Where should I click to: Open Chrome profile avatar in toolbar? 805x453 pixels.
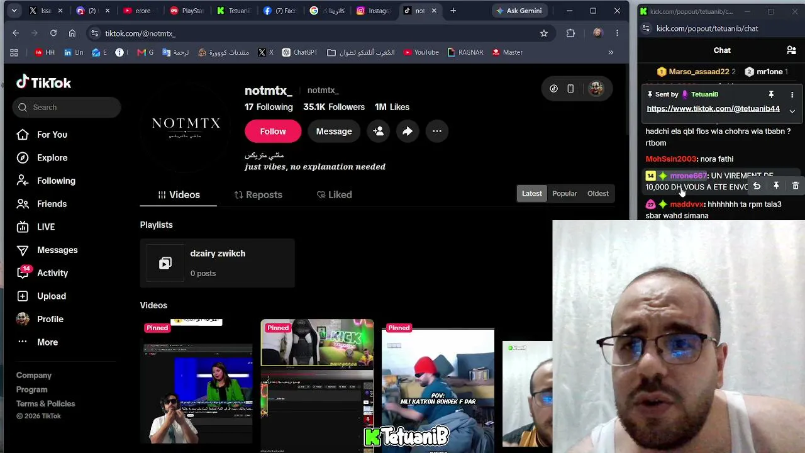click(597, 33)
